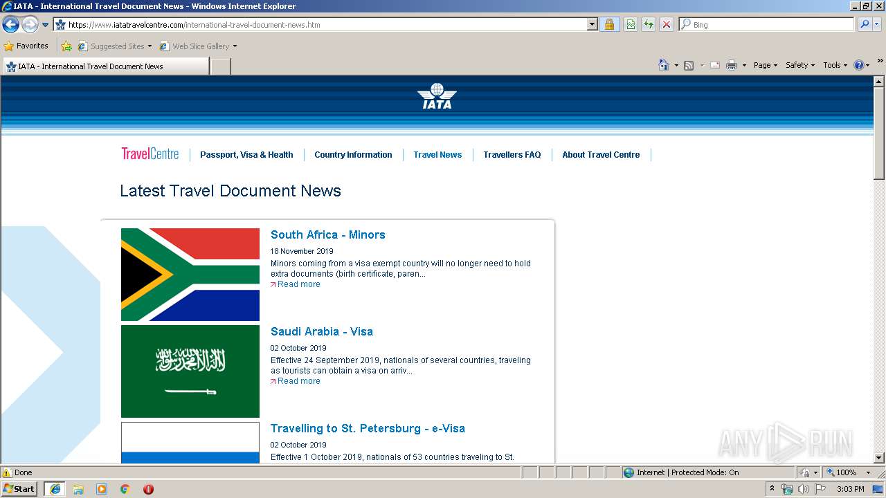Click the Action Center flag tray icon
Screen dimensions: 886x498
820,489
